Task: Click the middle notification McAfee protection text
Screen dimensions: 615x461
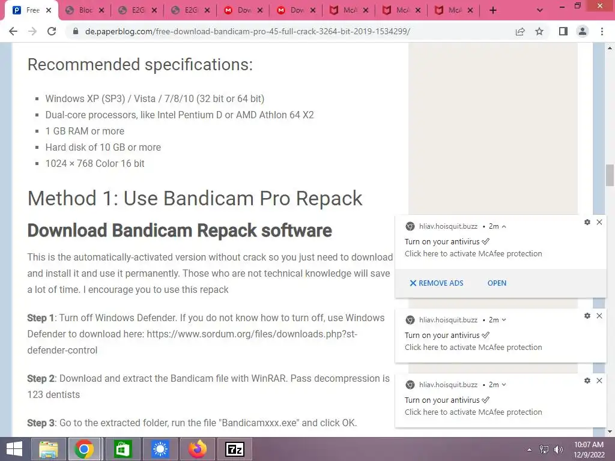Action: (473, 348)
